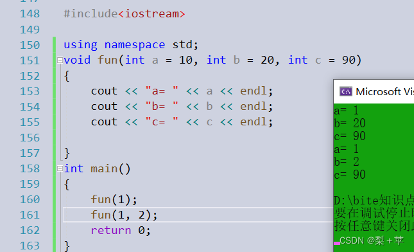Click the cout line printing "a= "
Image resolution: width=414 pixels, height=252 pixels.
182,91
